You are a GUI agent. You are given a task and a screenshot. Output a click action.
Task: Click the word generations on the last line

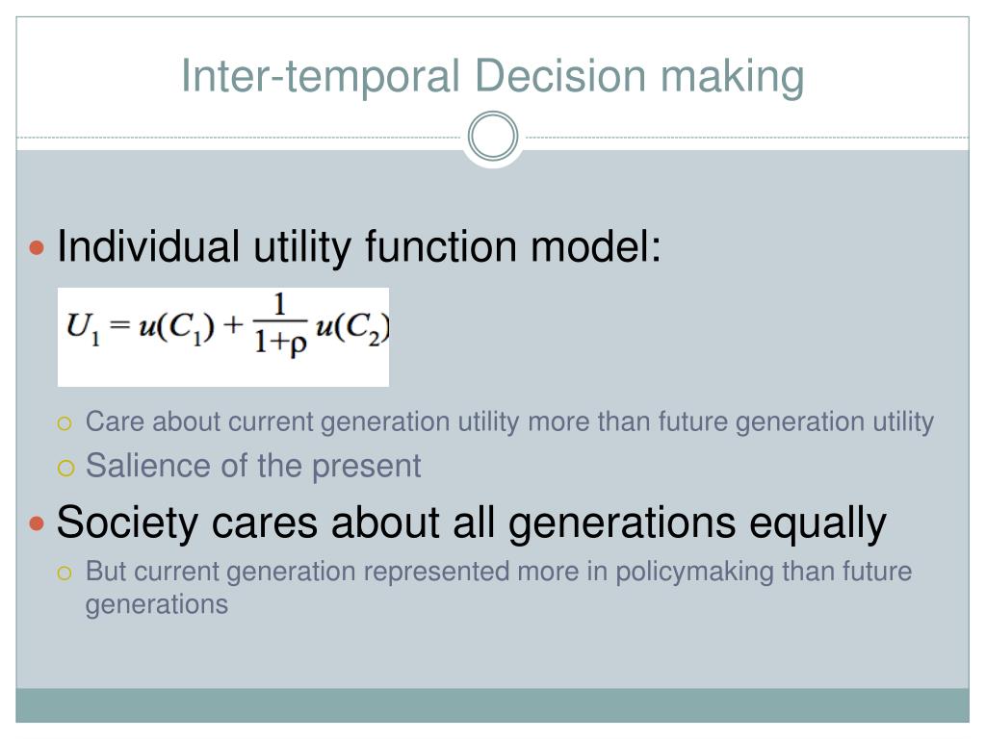point(157,604)
